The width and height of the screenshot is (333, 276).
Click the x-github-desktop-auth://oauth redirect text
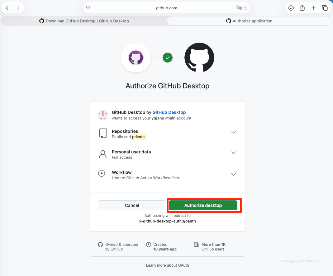(x=167, y=221)
